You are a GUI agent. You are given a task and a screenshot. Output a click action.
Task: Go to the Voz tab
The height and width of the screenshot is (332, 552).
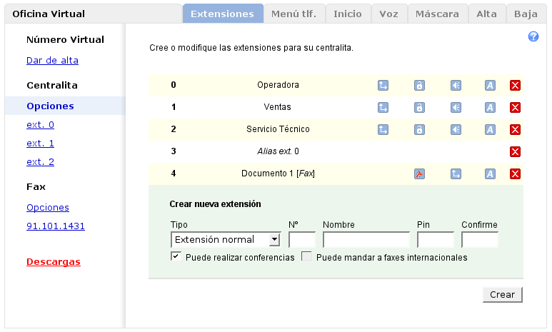click(x=389, y=14)
